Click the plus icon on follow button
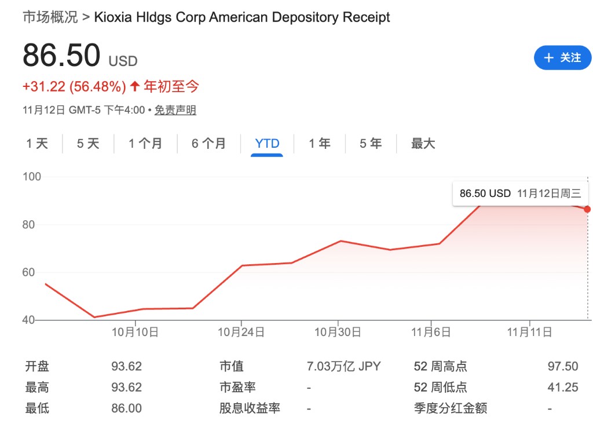593x427 pixels. click(548, 58)
